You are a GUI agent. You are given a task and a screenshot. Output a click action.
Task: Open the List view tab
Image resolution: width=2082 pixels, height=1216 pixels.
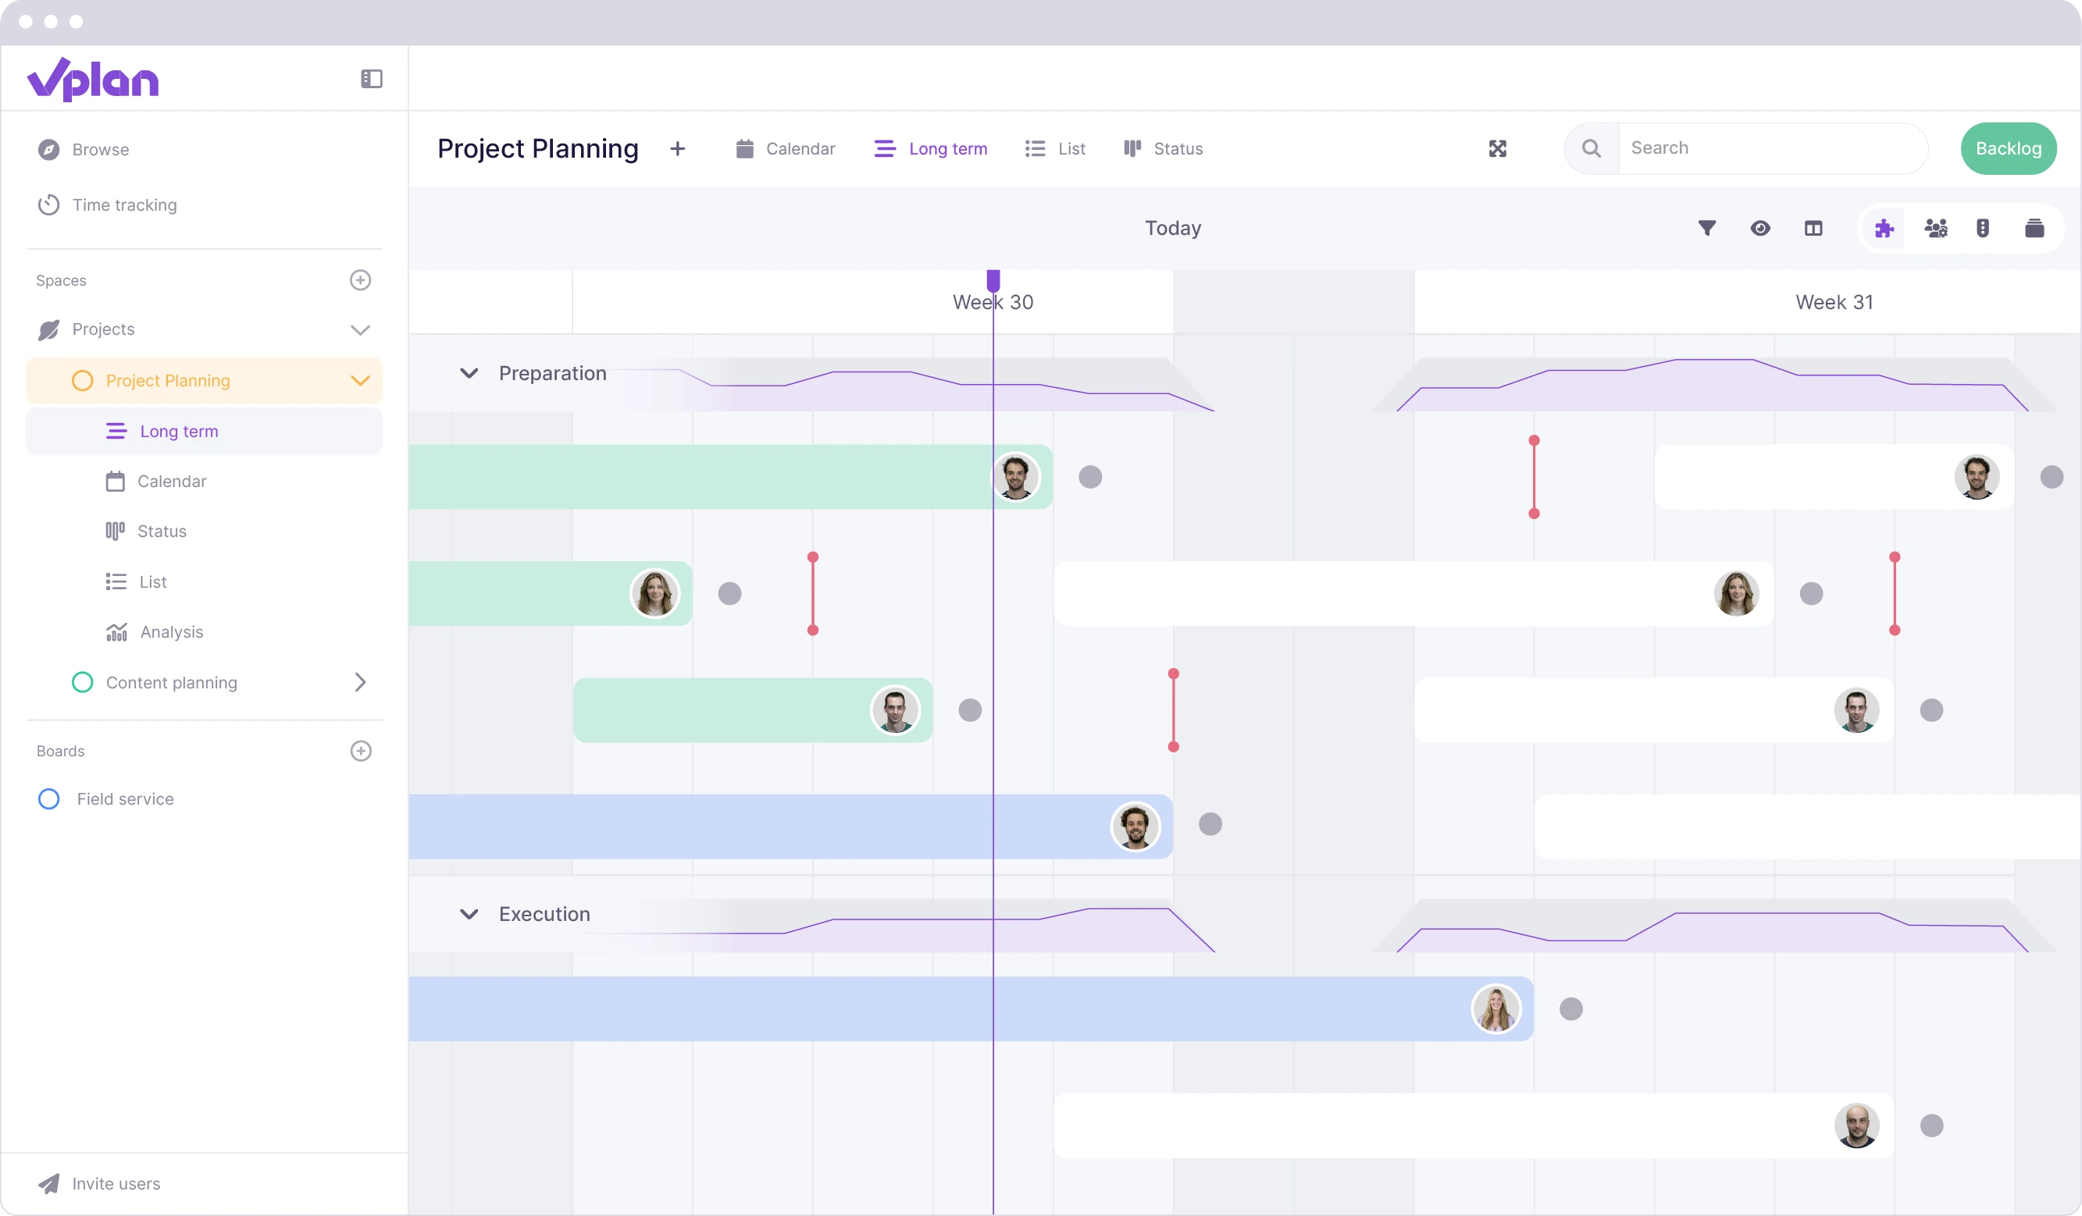(1056, 148)
